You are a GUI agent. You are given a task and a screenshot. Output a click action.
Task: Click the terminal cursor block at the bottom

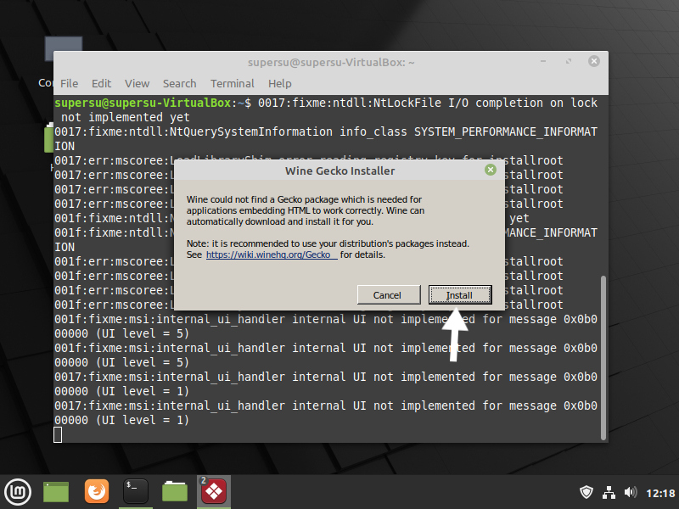click(58, 434)
